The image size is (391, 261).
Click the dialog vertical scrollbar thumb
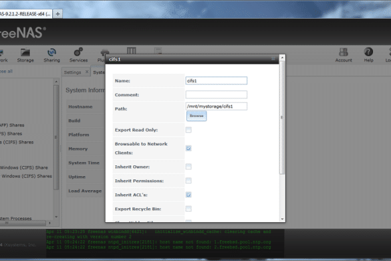(x=282, y=117)
